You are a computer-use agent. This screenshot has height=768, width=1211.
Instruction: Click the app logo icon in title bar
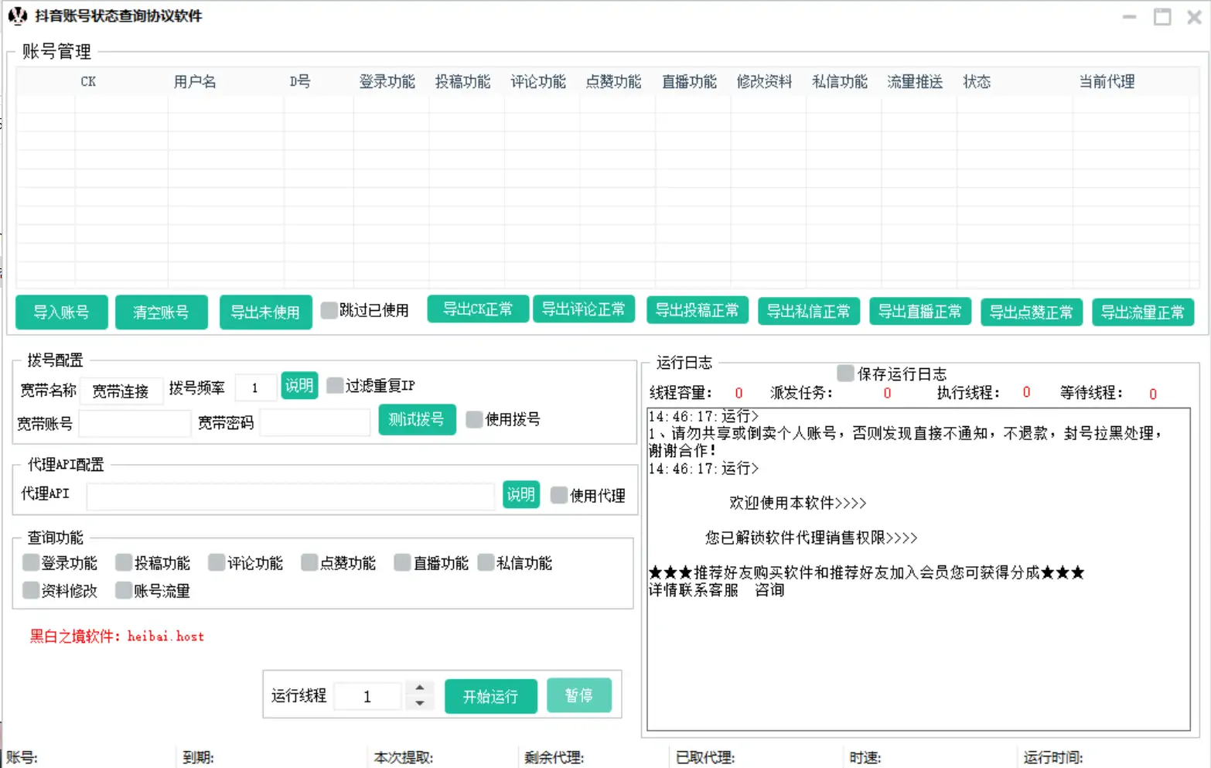(x=17, y=15)
